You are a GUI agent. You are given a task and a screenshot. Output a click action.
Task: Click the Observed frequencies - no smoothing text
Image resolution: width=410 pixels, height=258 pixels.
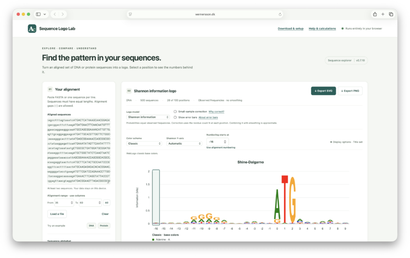pos(220,100)
